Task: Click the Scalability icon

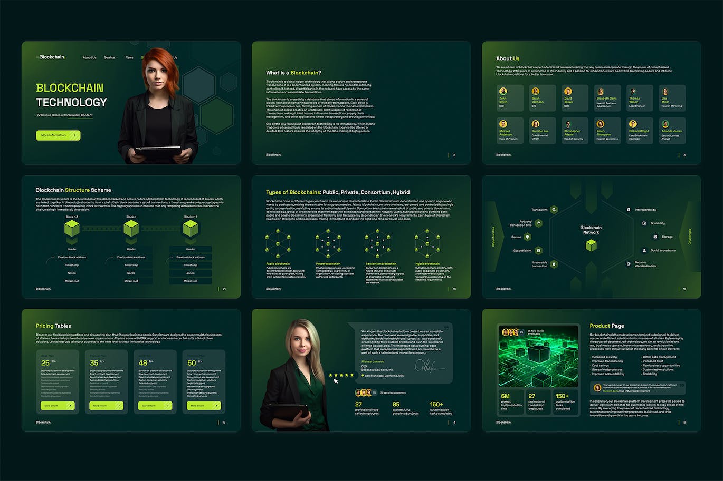Action: coord(644,223)
